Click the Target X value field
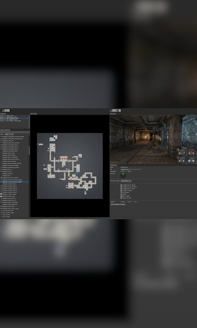The image size is (197, 328). tap(123, 202)
